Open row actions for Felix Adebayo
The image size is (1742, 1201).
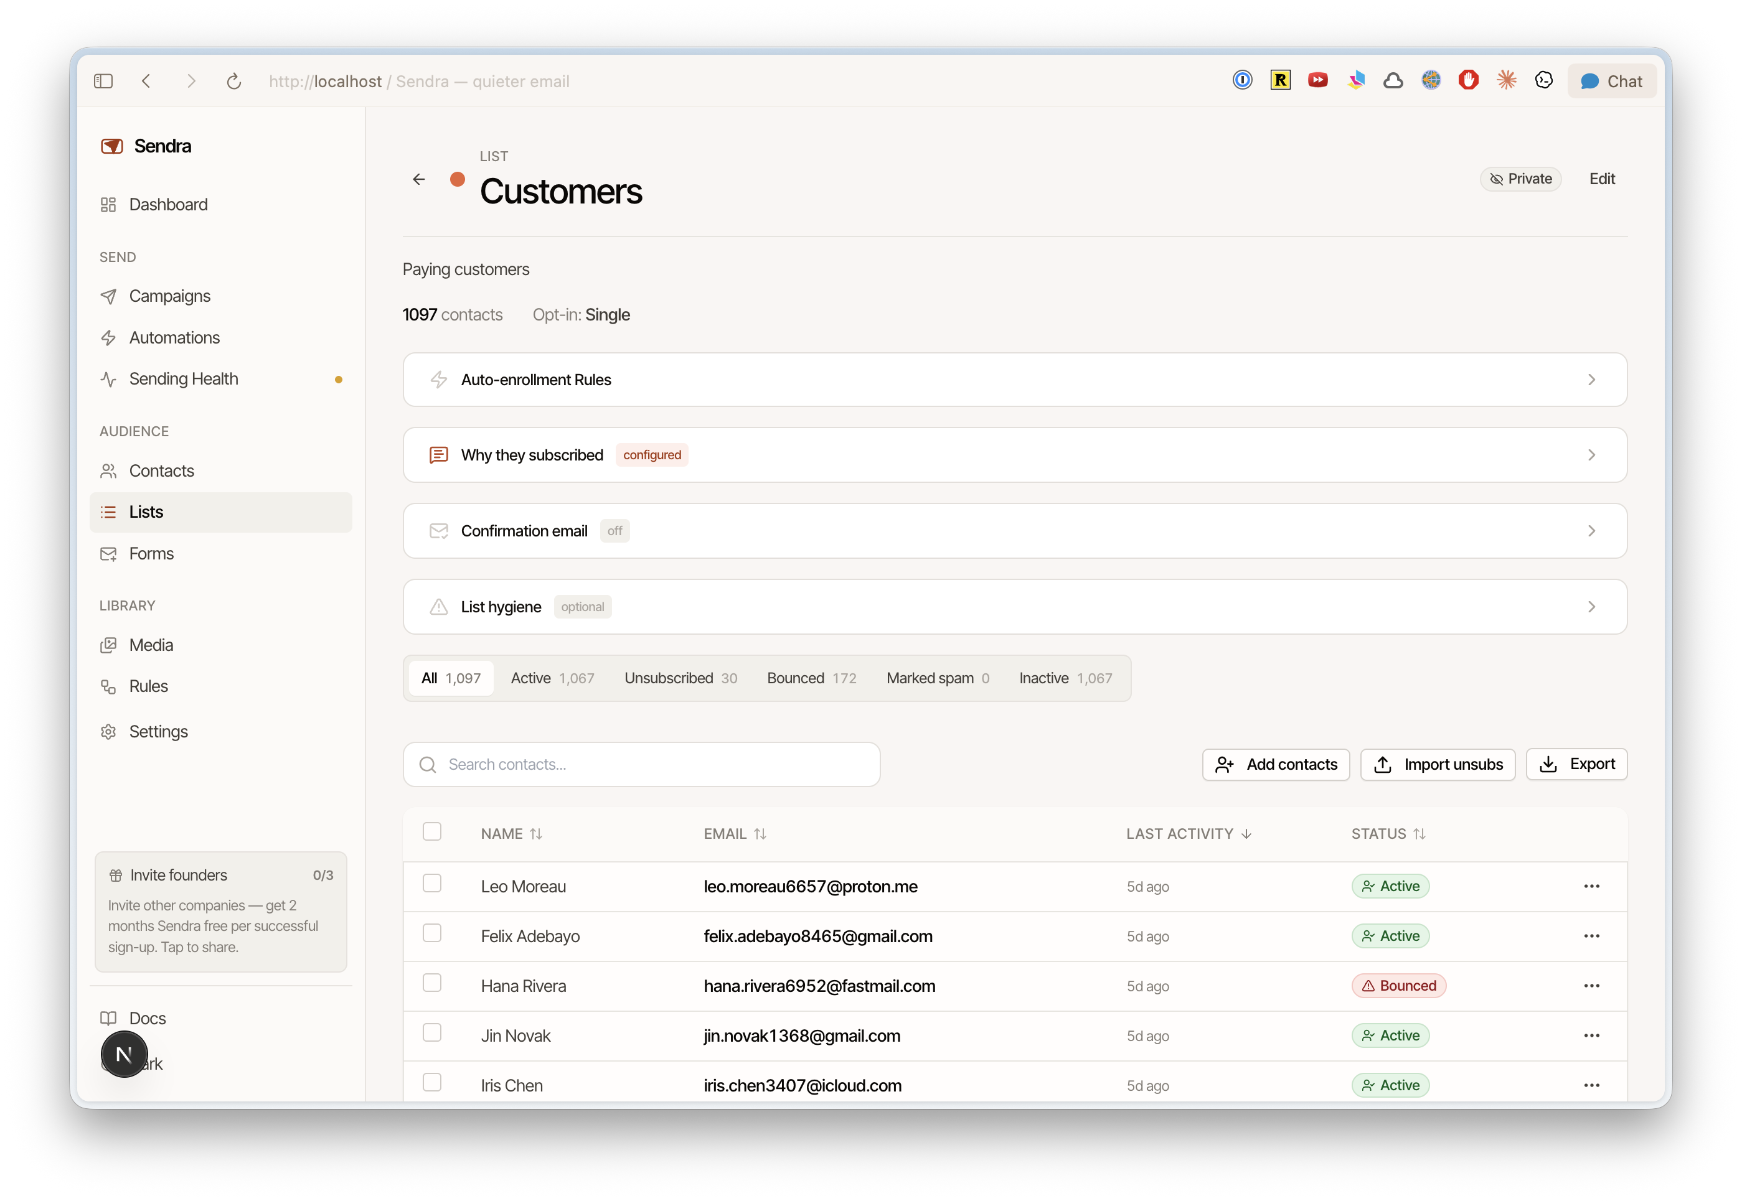click(x=1591, y=936)
